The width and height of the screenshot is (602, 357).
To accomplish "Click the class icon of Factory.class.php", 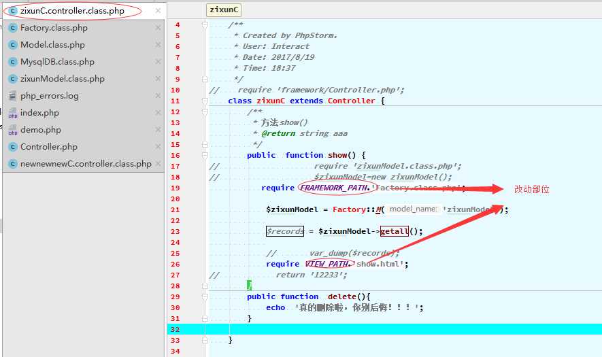I will point(13,28).
